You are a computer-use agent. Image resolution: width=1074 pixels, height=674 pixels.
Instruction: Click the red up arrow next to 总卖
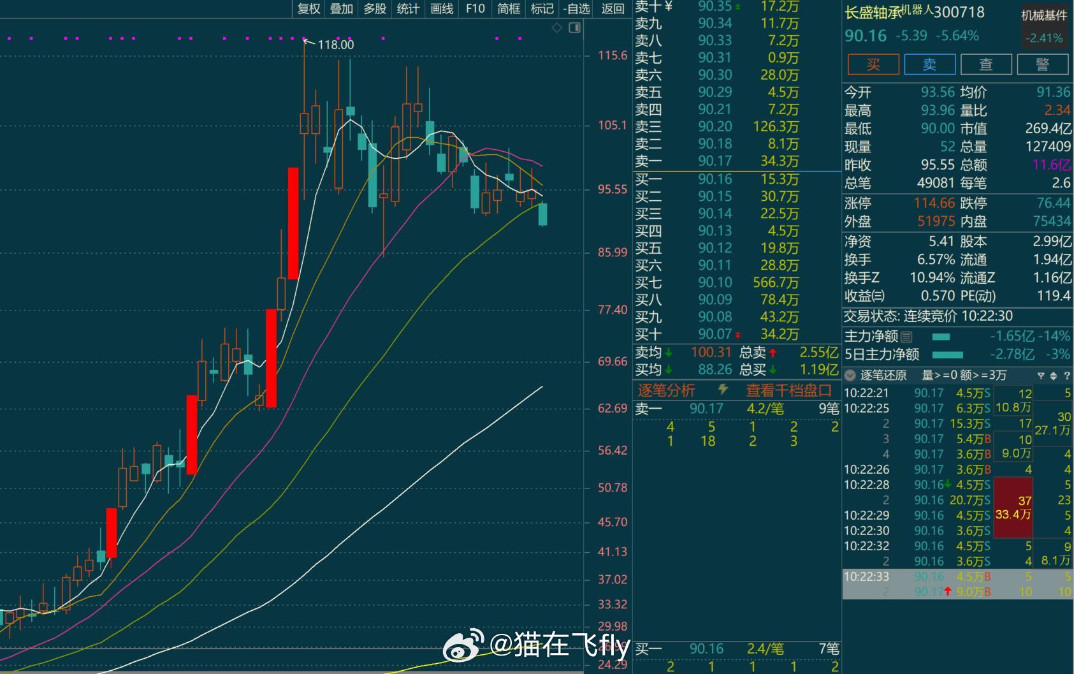[x=773, y=352]
